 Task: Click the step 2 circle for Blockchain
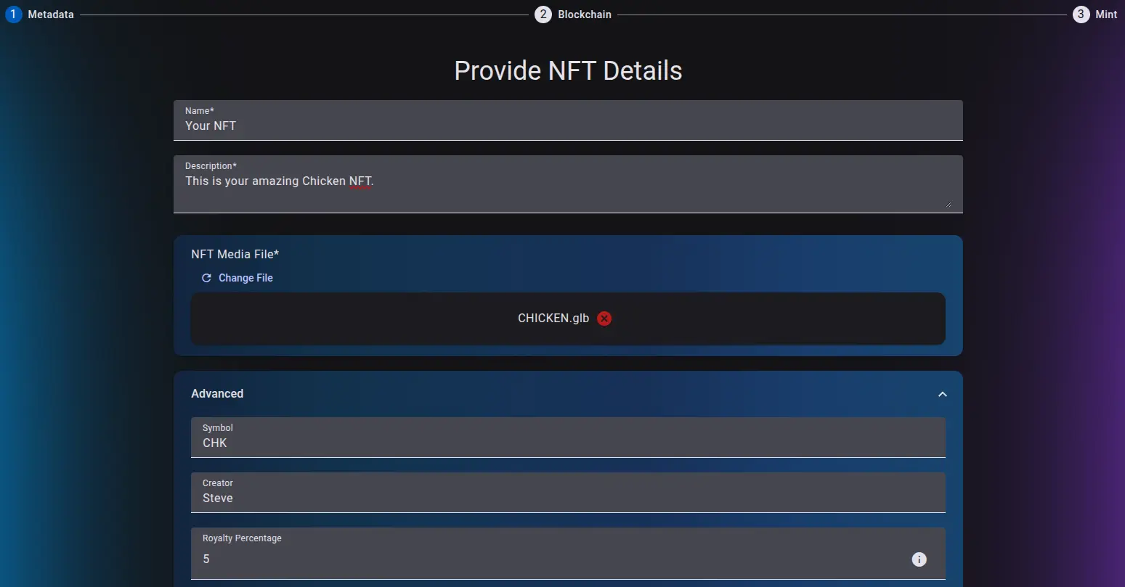tap(543, 14)
